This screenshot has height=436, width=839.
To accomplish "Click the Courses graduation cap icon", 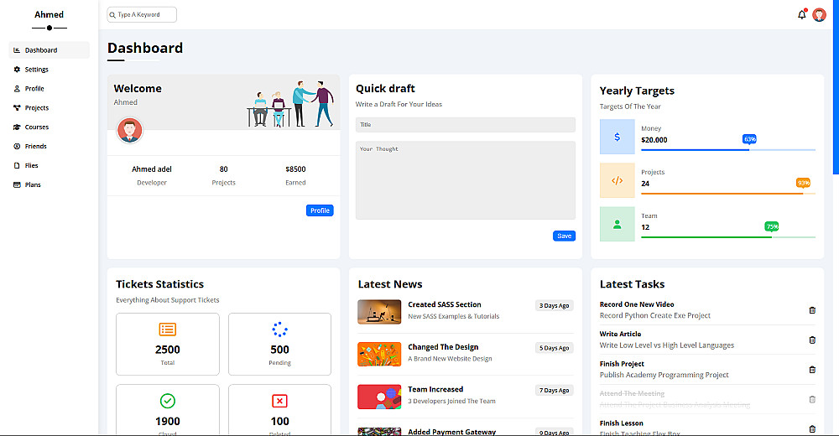I will point(17,127).
